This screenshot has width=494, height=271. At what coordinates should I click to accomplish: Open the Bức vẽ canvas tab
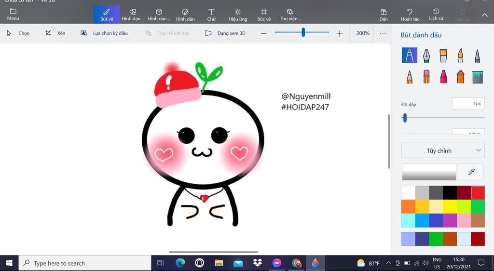tap(264, 14)
